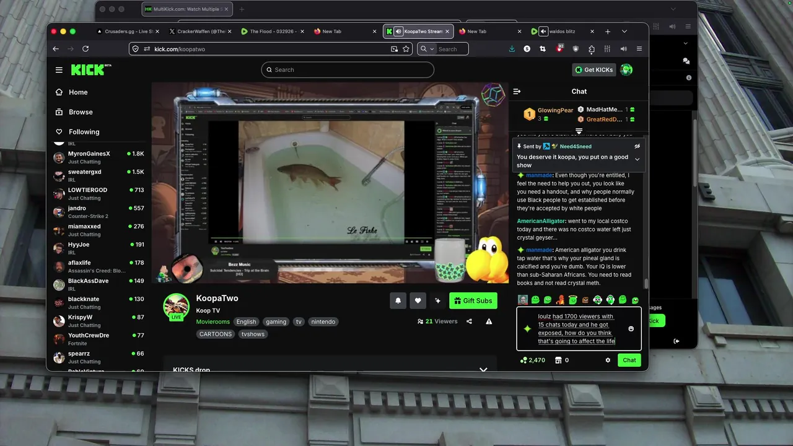The width and height of the screenshot is (793, 446).
Task: Report stream via warning triangle icon
Action: [489, 321]
